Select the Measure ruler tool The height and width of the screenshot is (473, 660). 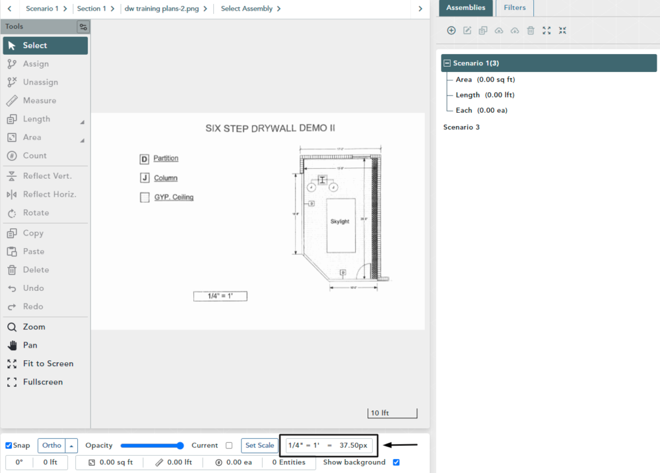point(40,101)
